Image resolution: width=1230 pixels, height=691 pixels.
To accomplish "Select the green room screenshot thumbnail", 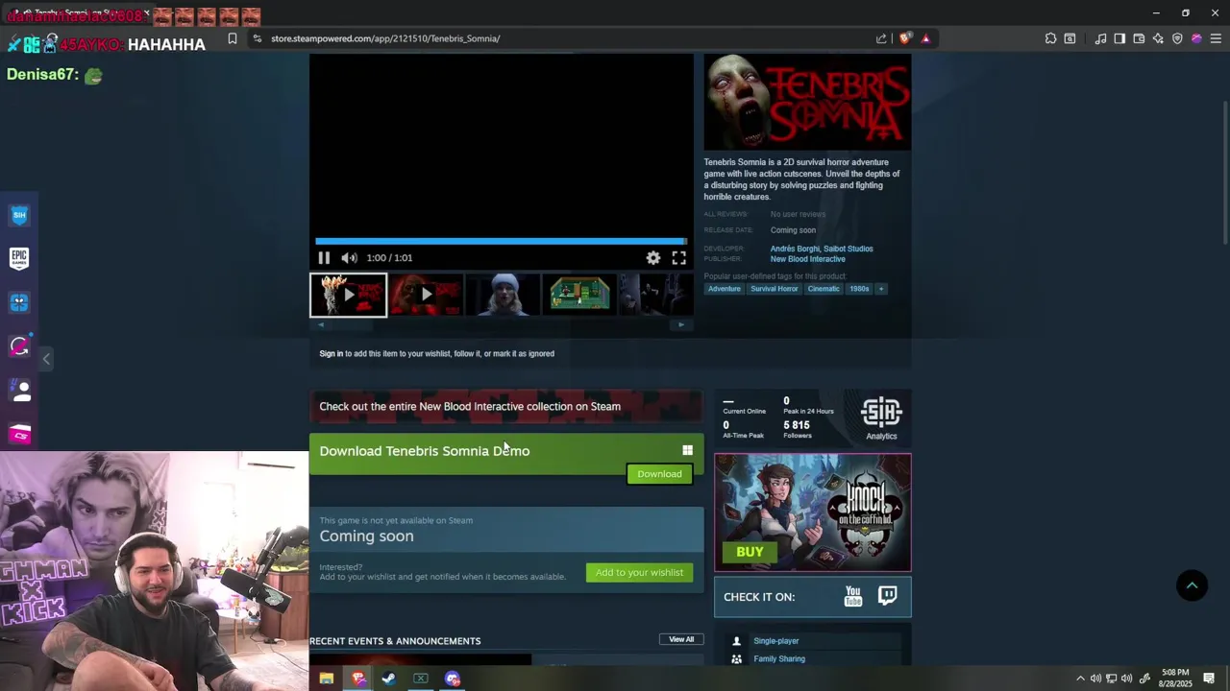I will tap(579, 295).
